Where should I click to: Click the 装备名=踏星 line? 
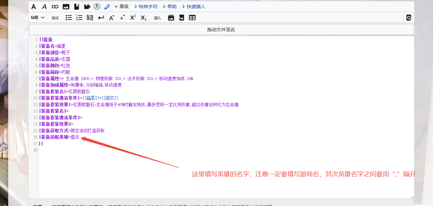52,46
